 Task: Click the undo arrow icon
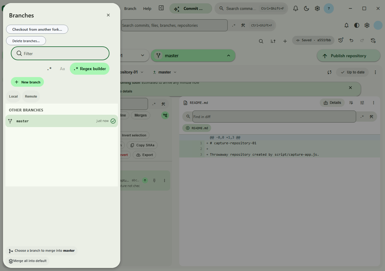coord(351,40)
